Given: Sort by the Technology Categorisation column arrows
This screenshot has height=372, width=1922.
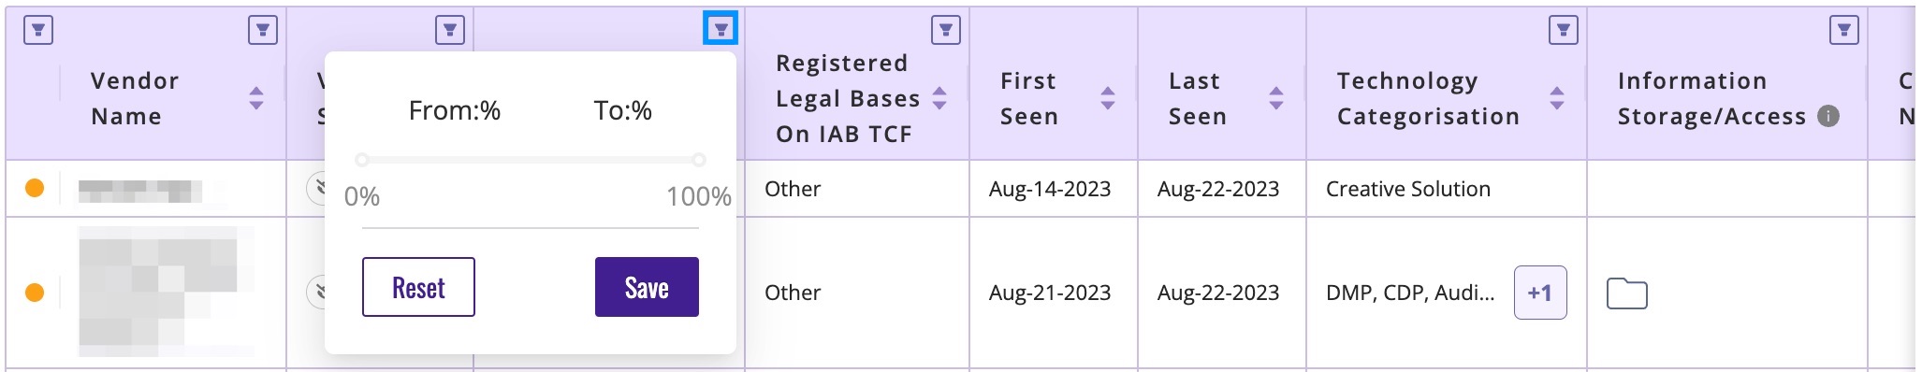Looking at the screenshot, I should click(x=1557, y=98).
